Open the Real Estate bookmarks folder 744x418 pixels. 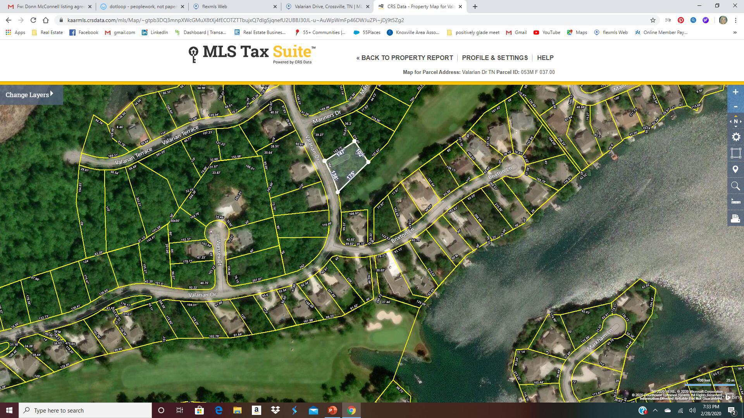coord(47,33)
